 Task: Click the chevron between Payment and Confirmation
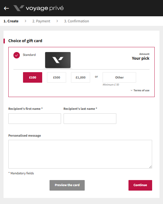pos(57,21)
